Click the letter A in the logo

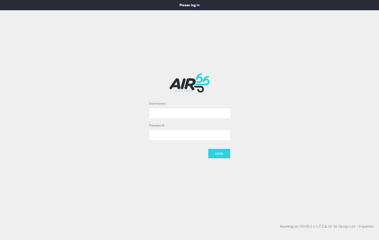tap(175, 84)
